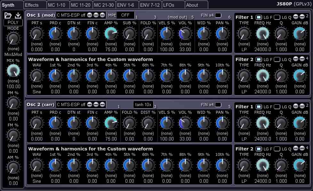This screenshot has width=313, height=191.
Task: Open the tanh 10x selector in Osc 2 header
Action: click(x=143, y=104)
